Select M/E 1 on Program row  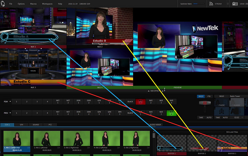point(141,102)
